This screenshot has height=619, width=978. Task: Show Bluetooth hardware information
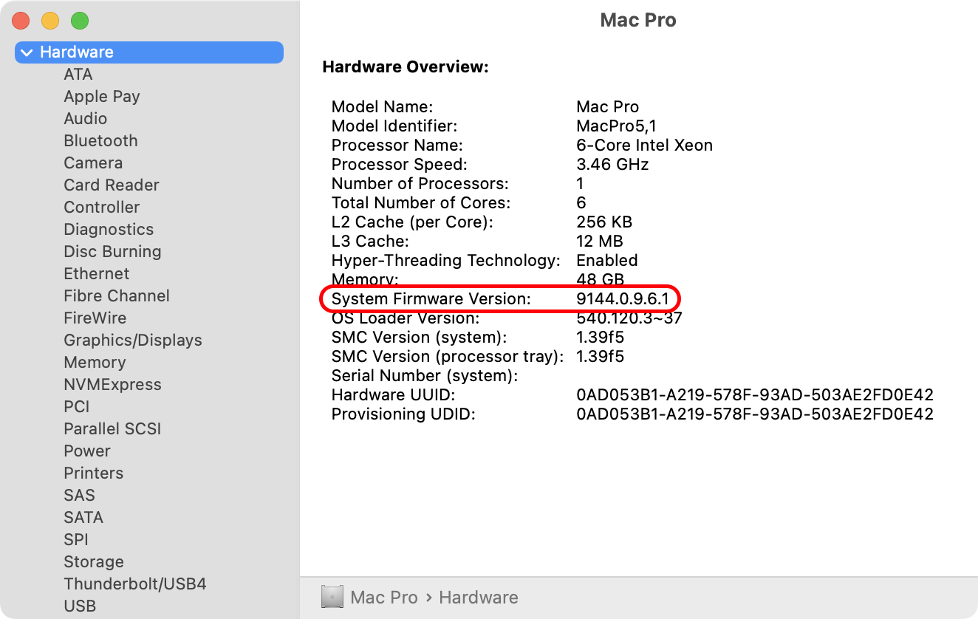tap(100, 141)
